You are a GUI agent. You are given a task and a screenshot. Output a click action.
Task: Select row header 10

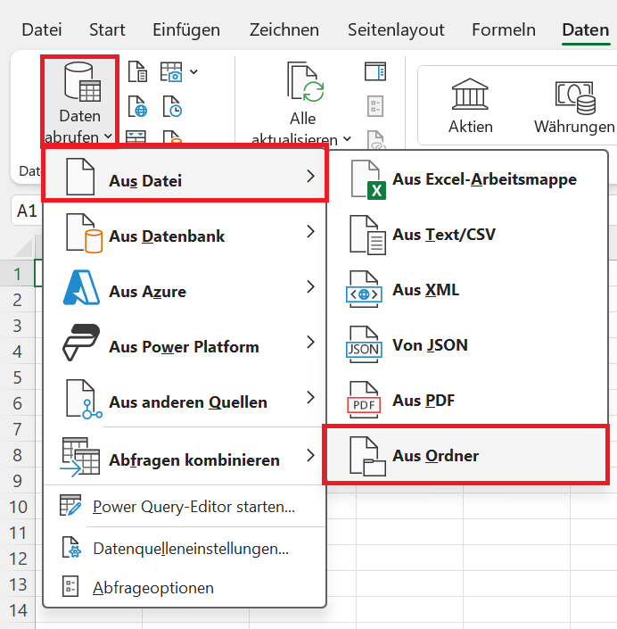point(18,507)
